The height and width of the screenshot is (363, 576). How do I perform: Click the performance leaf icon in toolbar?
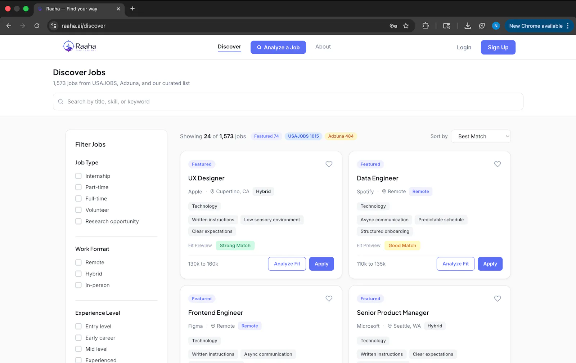tap(482, 26)
